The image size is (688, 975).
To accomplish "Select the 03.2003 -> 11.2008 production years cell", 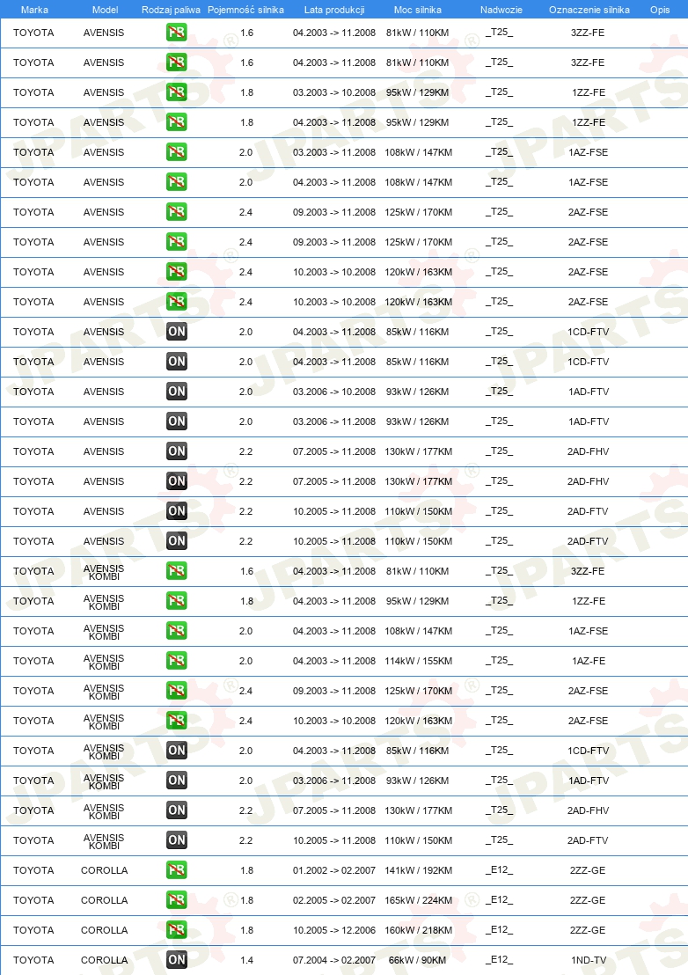I will (x=334, y=152).
